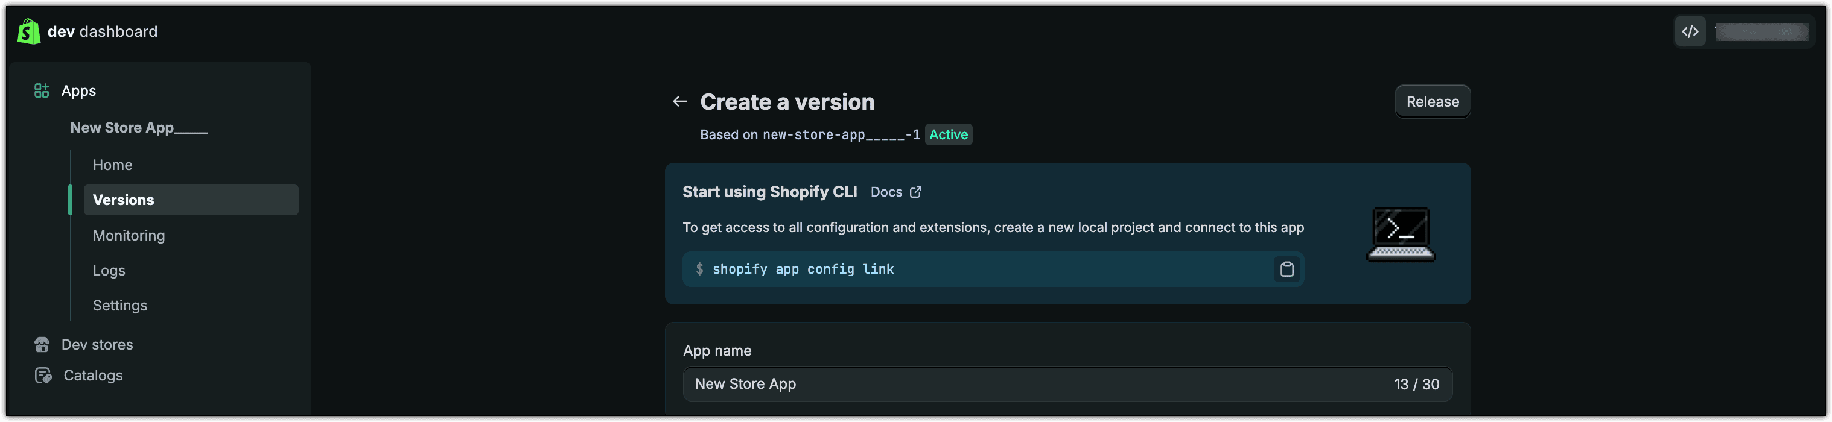Copy the shopify app config link command

tap(1287, 269)
